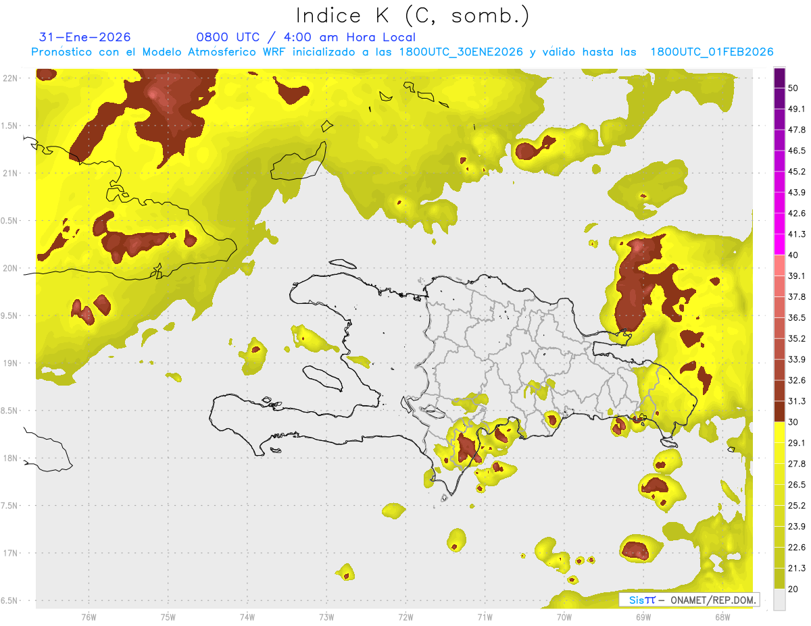Click the colorbar value '21.3'
The image size is (811, 626).
pos(797,568)
